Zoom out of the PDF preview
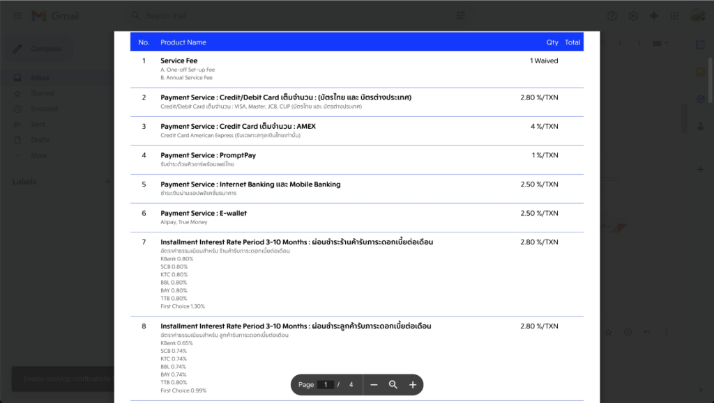 click(374, 385)
